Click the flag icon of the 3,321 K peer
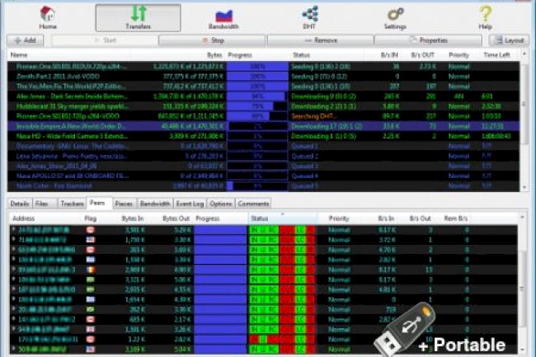 pos(90,279)
